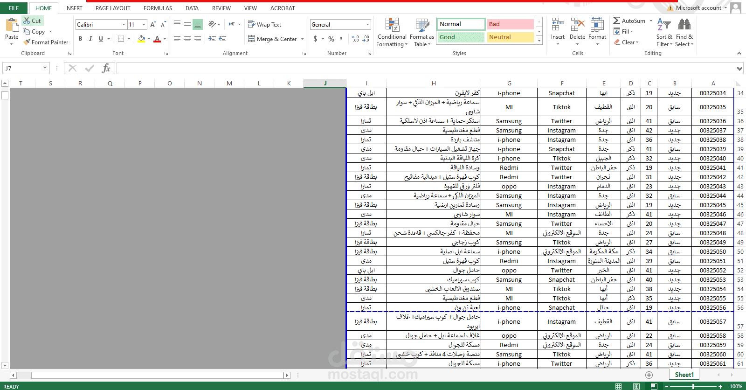This screenshot has height=390, width=746.
Task: Click Merge & Center button
Action: coord(273,39)
